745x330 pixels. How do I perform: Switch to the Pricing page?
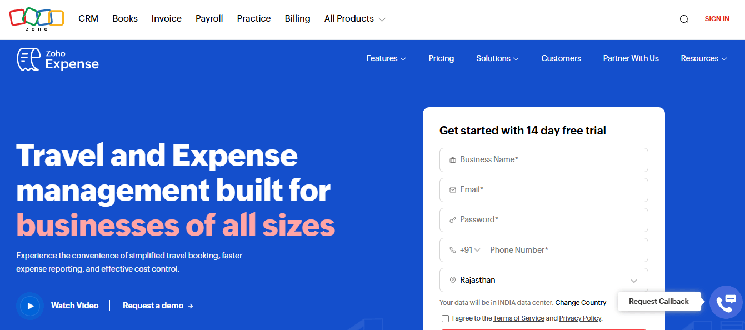click(x=441, y=58)
